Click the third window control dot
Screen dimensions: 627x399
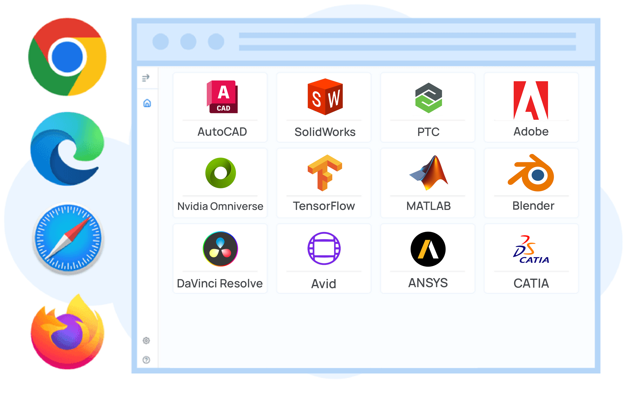tap(216, 41)
